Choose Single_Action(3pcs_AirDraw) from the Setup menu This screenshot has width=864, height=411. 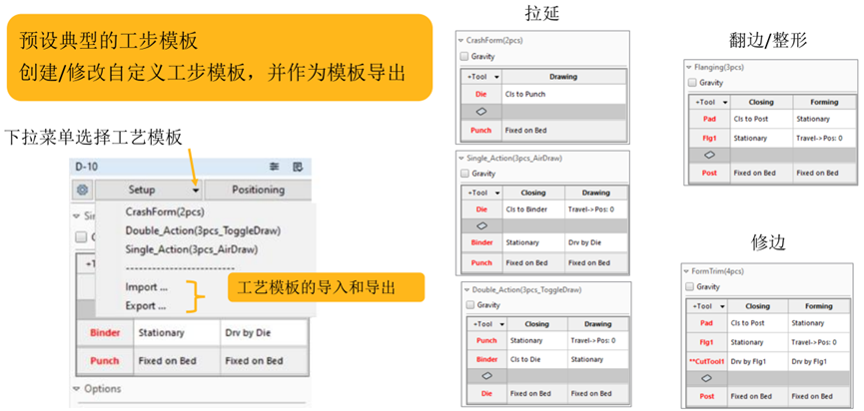coord(191,249)
